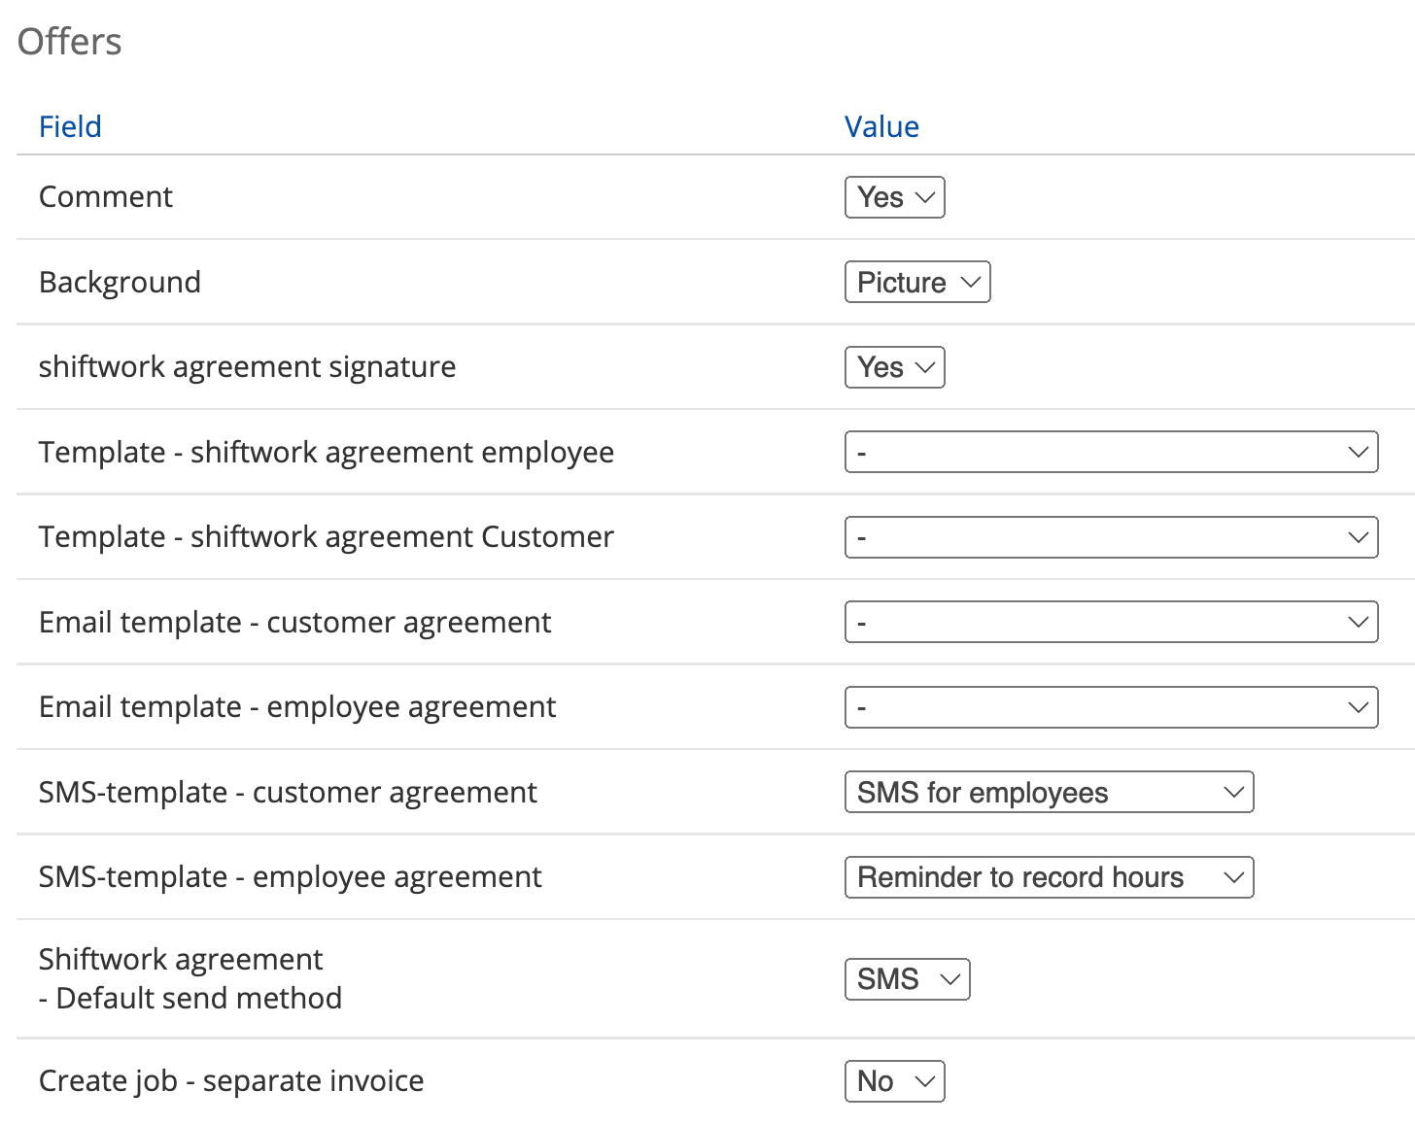Open the Comment dropdown set to Yes
The height and width of the screenshot is (1125, 1415).
click(x=894, y=197)
